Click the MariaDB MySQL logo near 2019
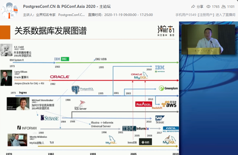 point(169,140)
